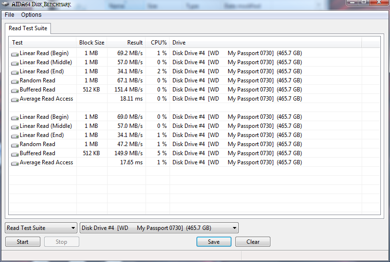390x262 pixels.
Task: Click 512 KB block size in 149.9 MB/s row
Action: 91,153
